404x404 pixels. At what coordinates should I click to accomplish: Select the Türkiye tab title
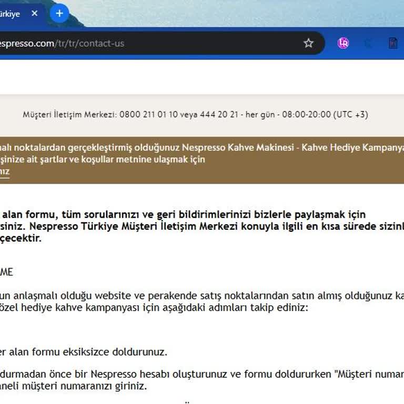[x=10, y=14]
